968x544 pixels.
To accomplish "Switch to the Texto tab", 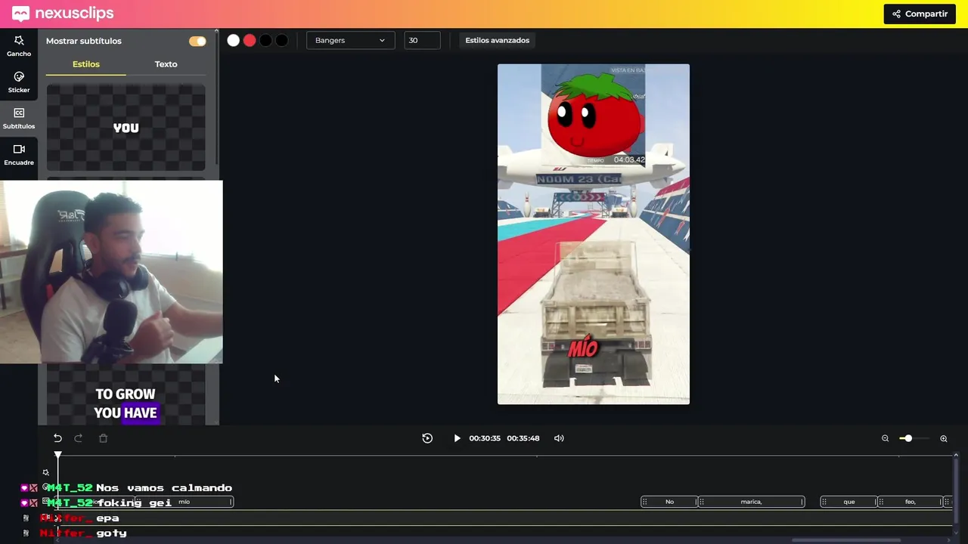I will tap(166, 64).
